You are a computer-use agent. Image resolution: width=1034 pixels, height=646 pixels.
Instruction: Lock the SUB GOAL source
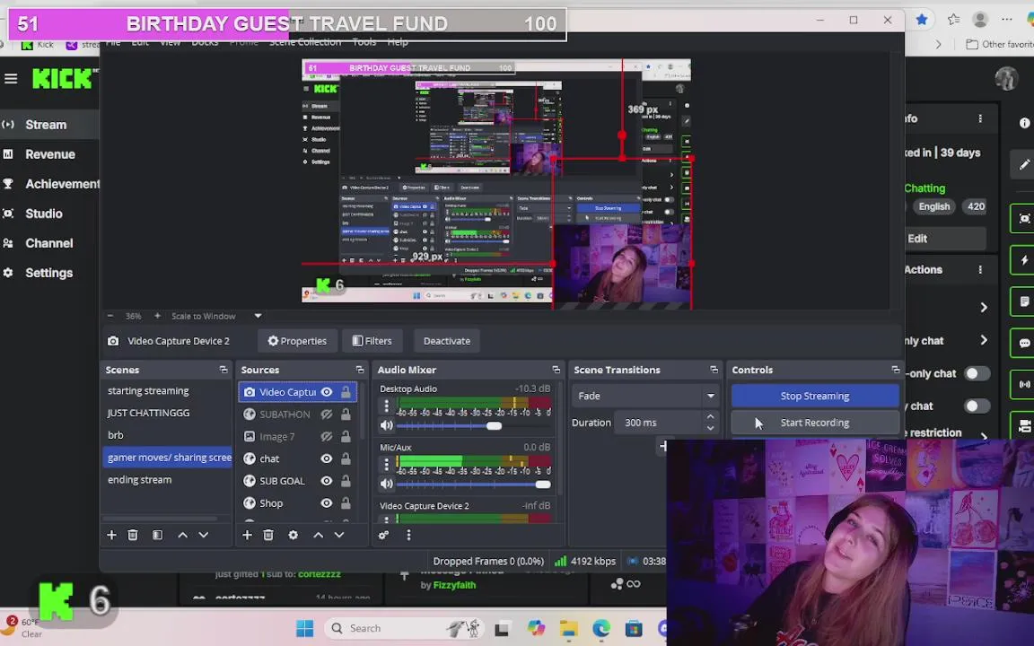[346, 481]
